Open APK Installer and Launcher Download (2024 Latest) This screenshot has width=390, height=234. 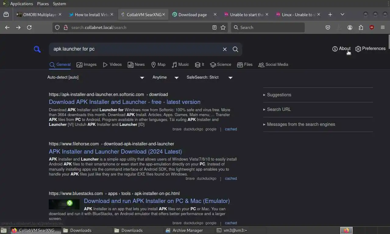(x=115, y=152)
